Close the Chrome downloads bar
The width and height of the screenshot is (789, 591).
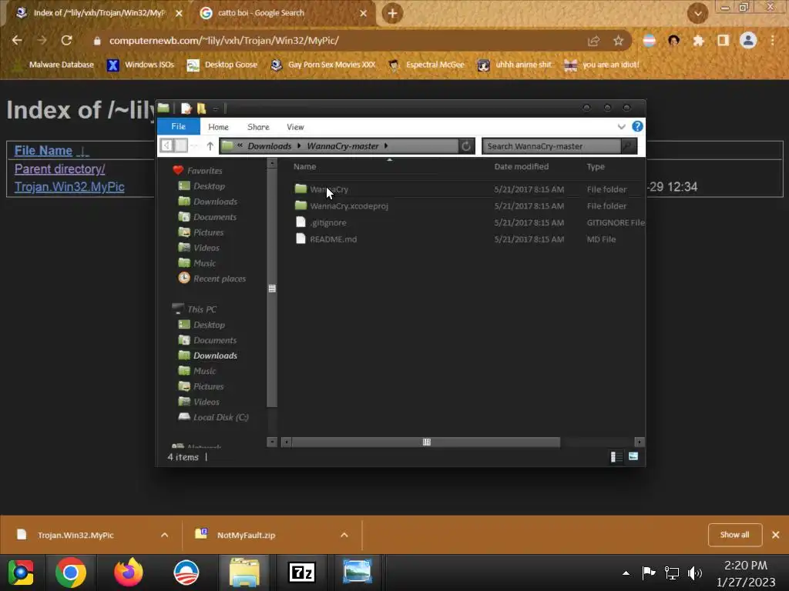pos(776,535)
